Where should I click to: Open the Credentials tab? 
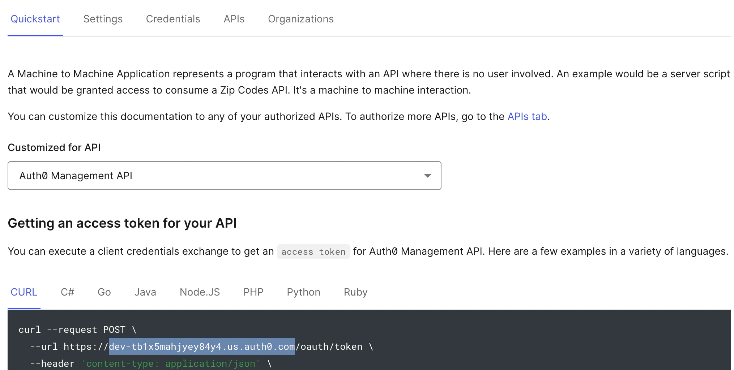click(173, 19)
